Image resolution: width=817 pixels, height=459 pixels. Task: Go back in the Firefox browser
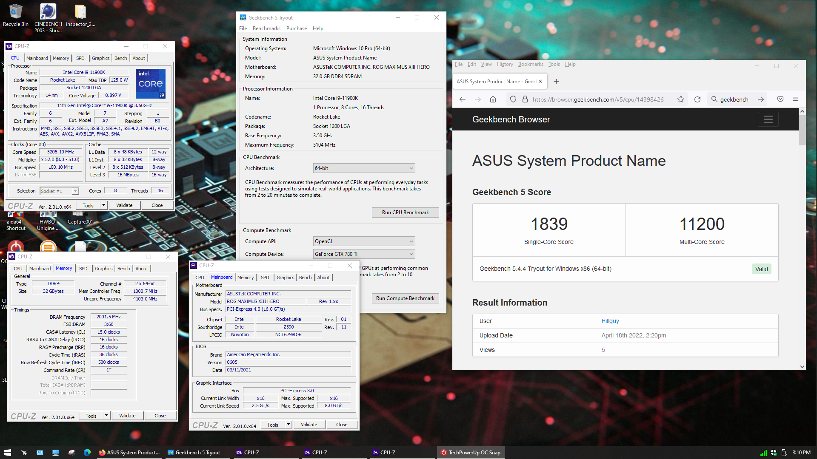463,99
